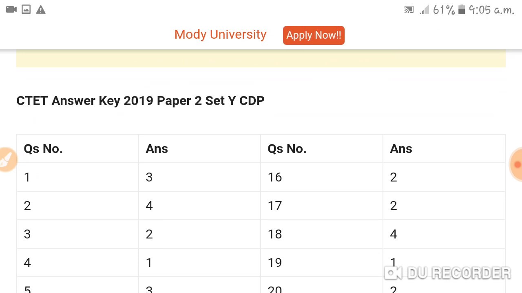The image size is (522, 293).
Task: Tap the floating DU Recorder record bubble
Action: (x=517, y=164)
